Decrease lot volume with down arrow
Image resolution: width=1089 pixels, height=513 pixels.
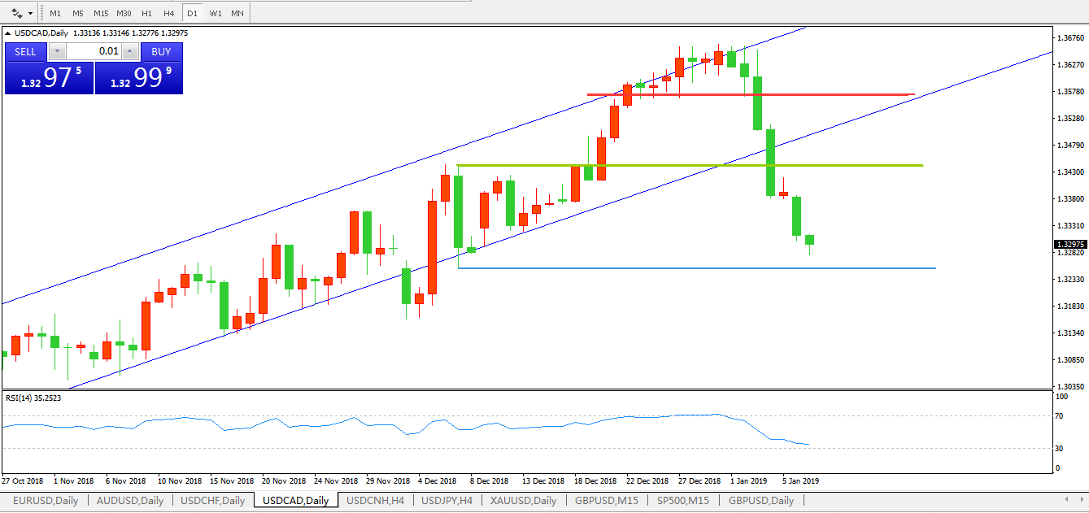tap(57, 51)
